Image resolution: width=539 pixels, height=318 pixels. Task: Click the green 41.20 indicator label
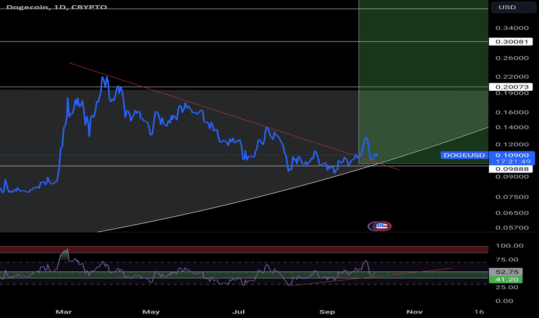[505, 279]
